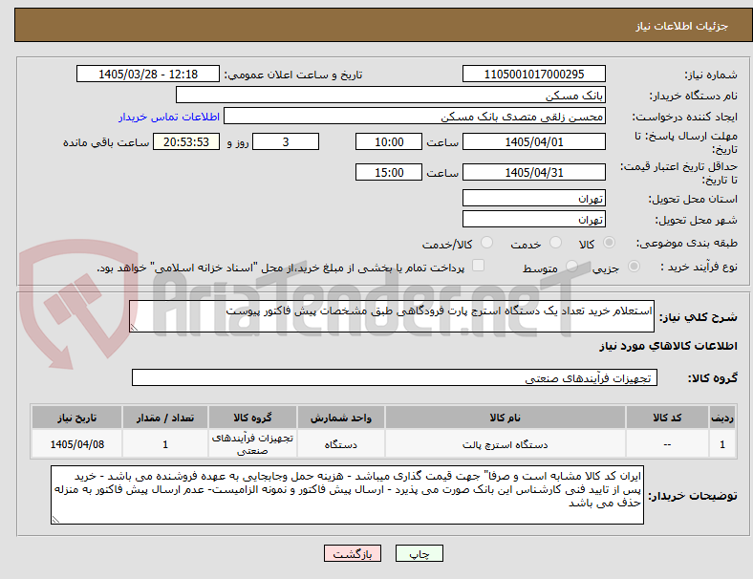Select the متوسط purchase type radio
This screenshot has width=753, height=579.
pos(571,266)
